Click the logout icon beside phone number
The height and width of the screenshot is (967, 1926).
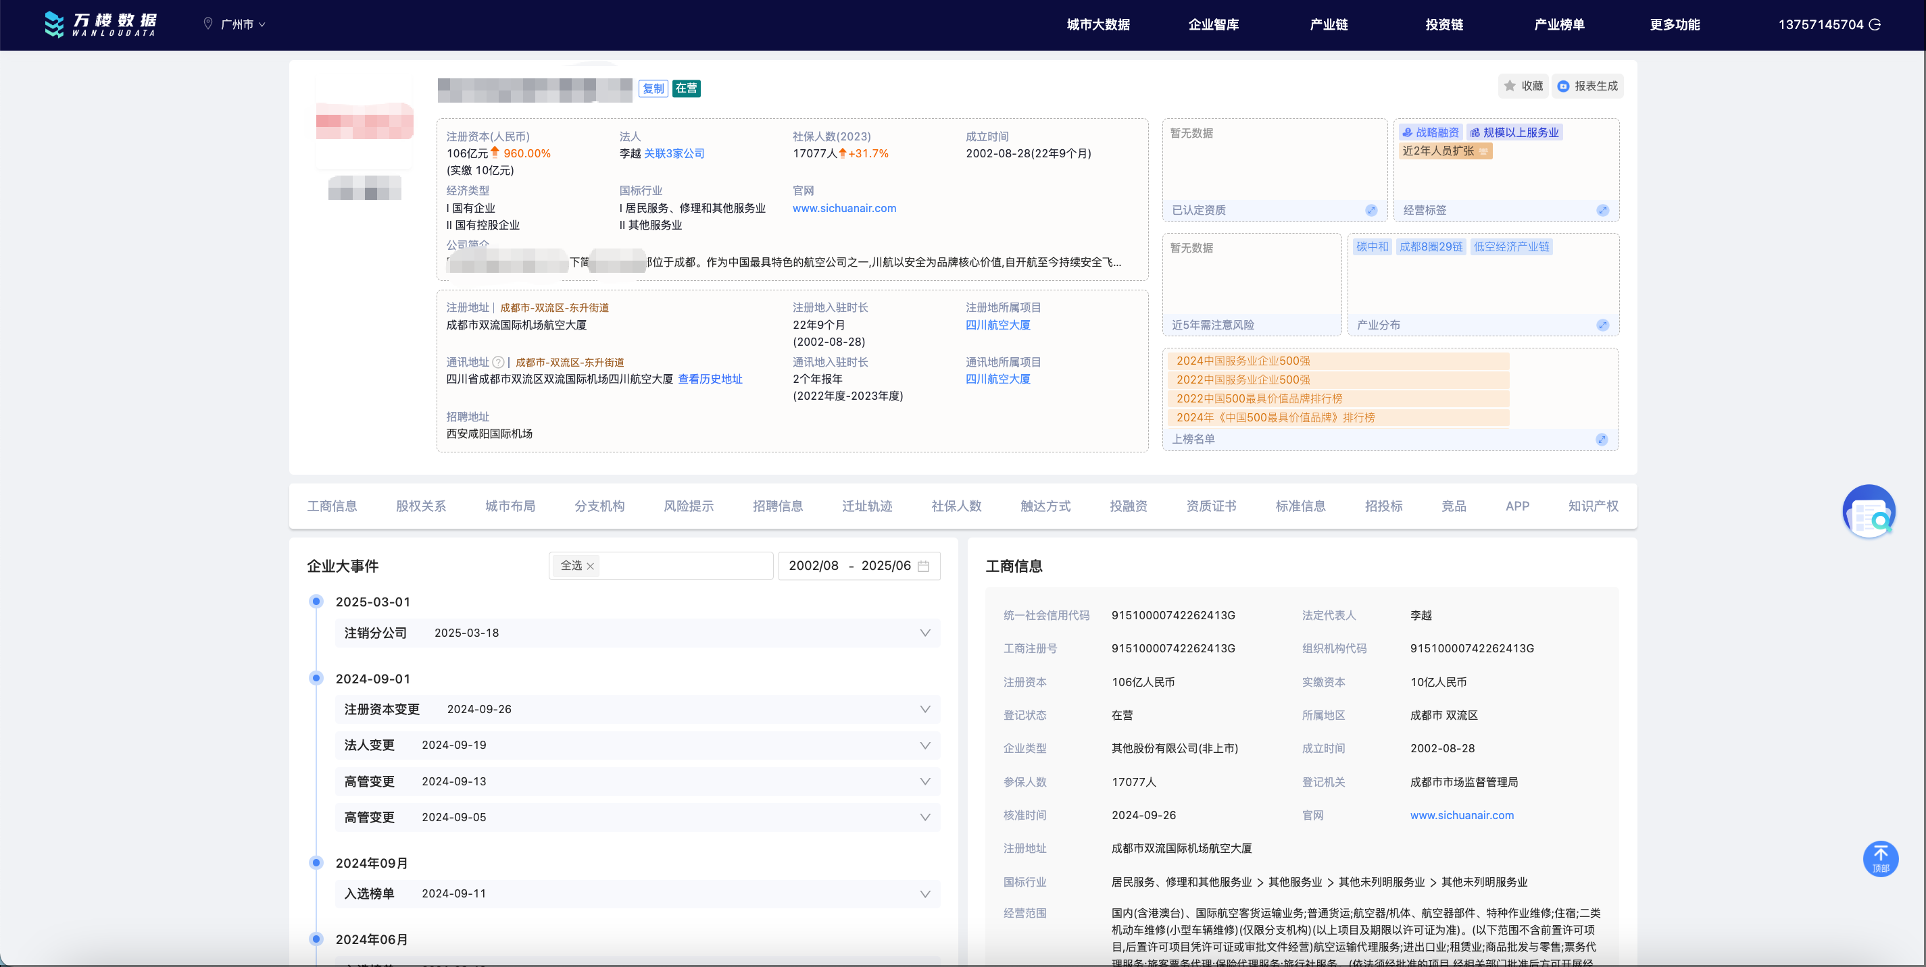click(1875, 25)
